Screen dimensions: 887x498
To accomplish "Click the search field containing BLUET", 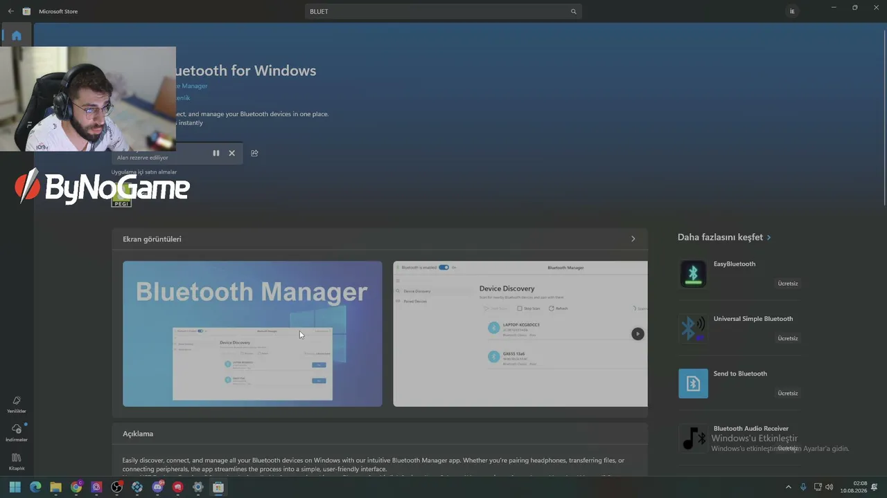I will [443, 11].
